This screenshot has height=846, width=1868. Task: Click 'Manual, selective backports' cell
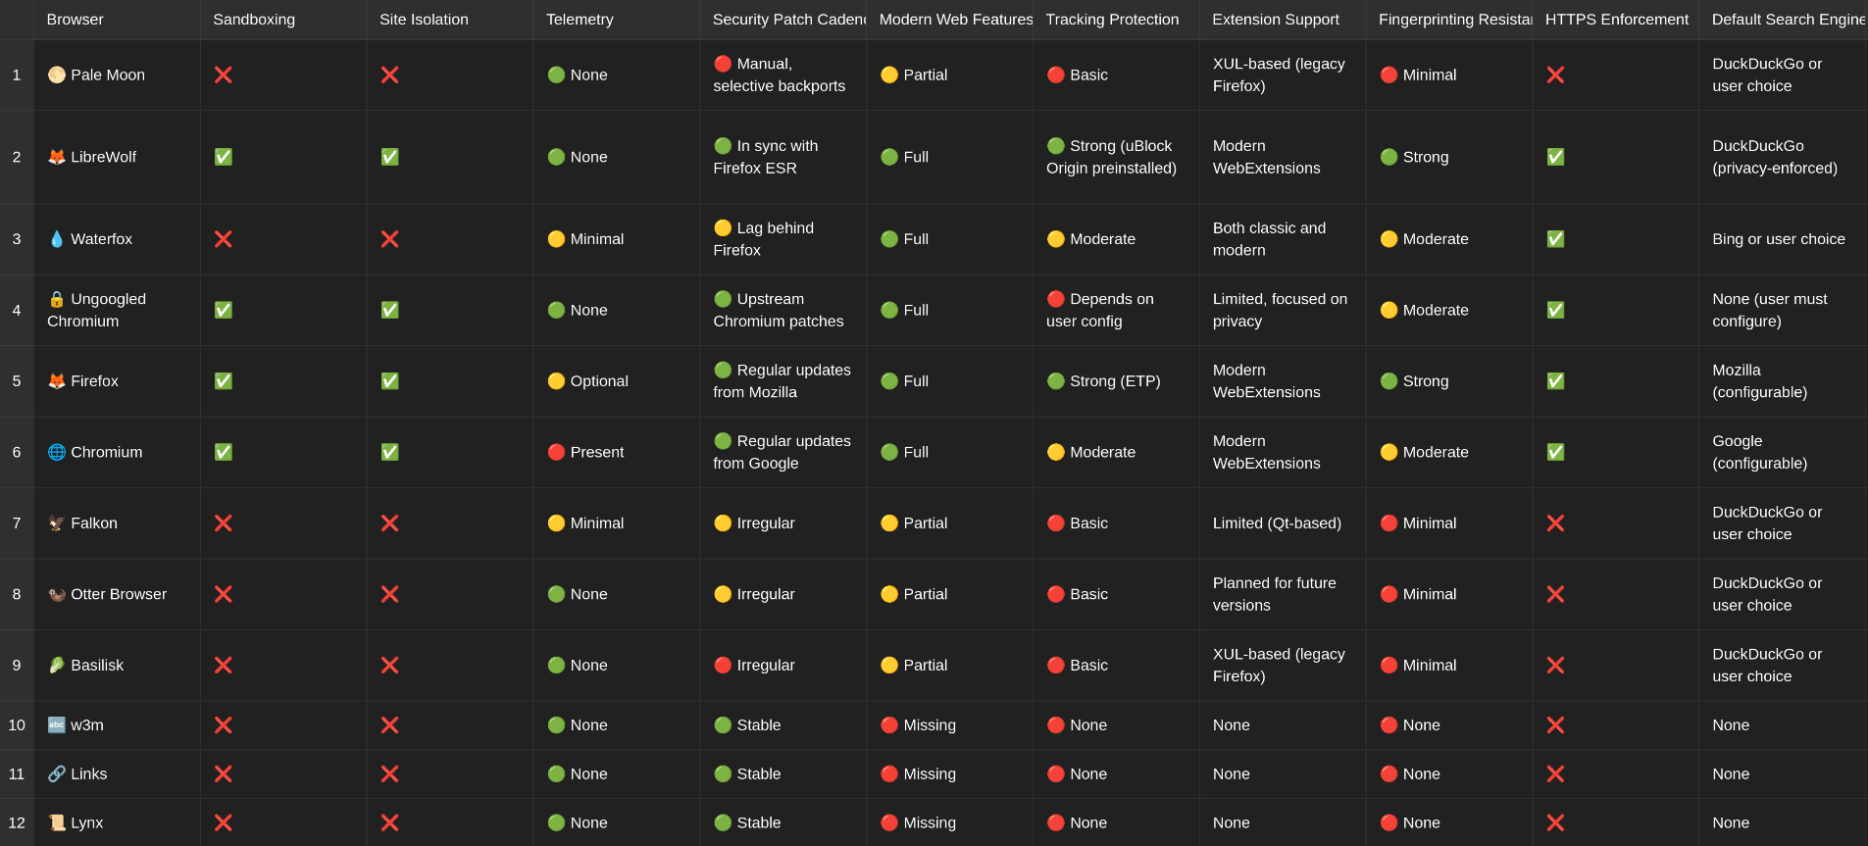coord(783,75)
